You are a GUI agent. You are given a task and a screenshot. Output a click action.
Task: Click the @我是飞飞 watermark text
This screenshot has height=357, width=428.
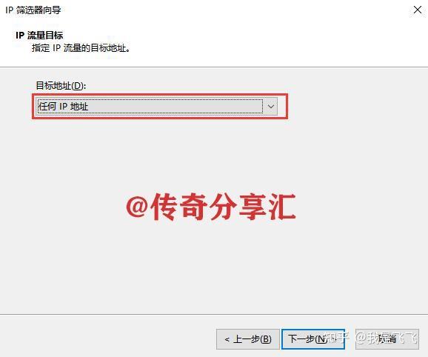pos(387,338)
